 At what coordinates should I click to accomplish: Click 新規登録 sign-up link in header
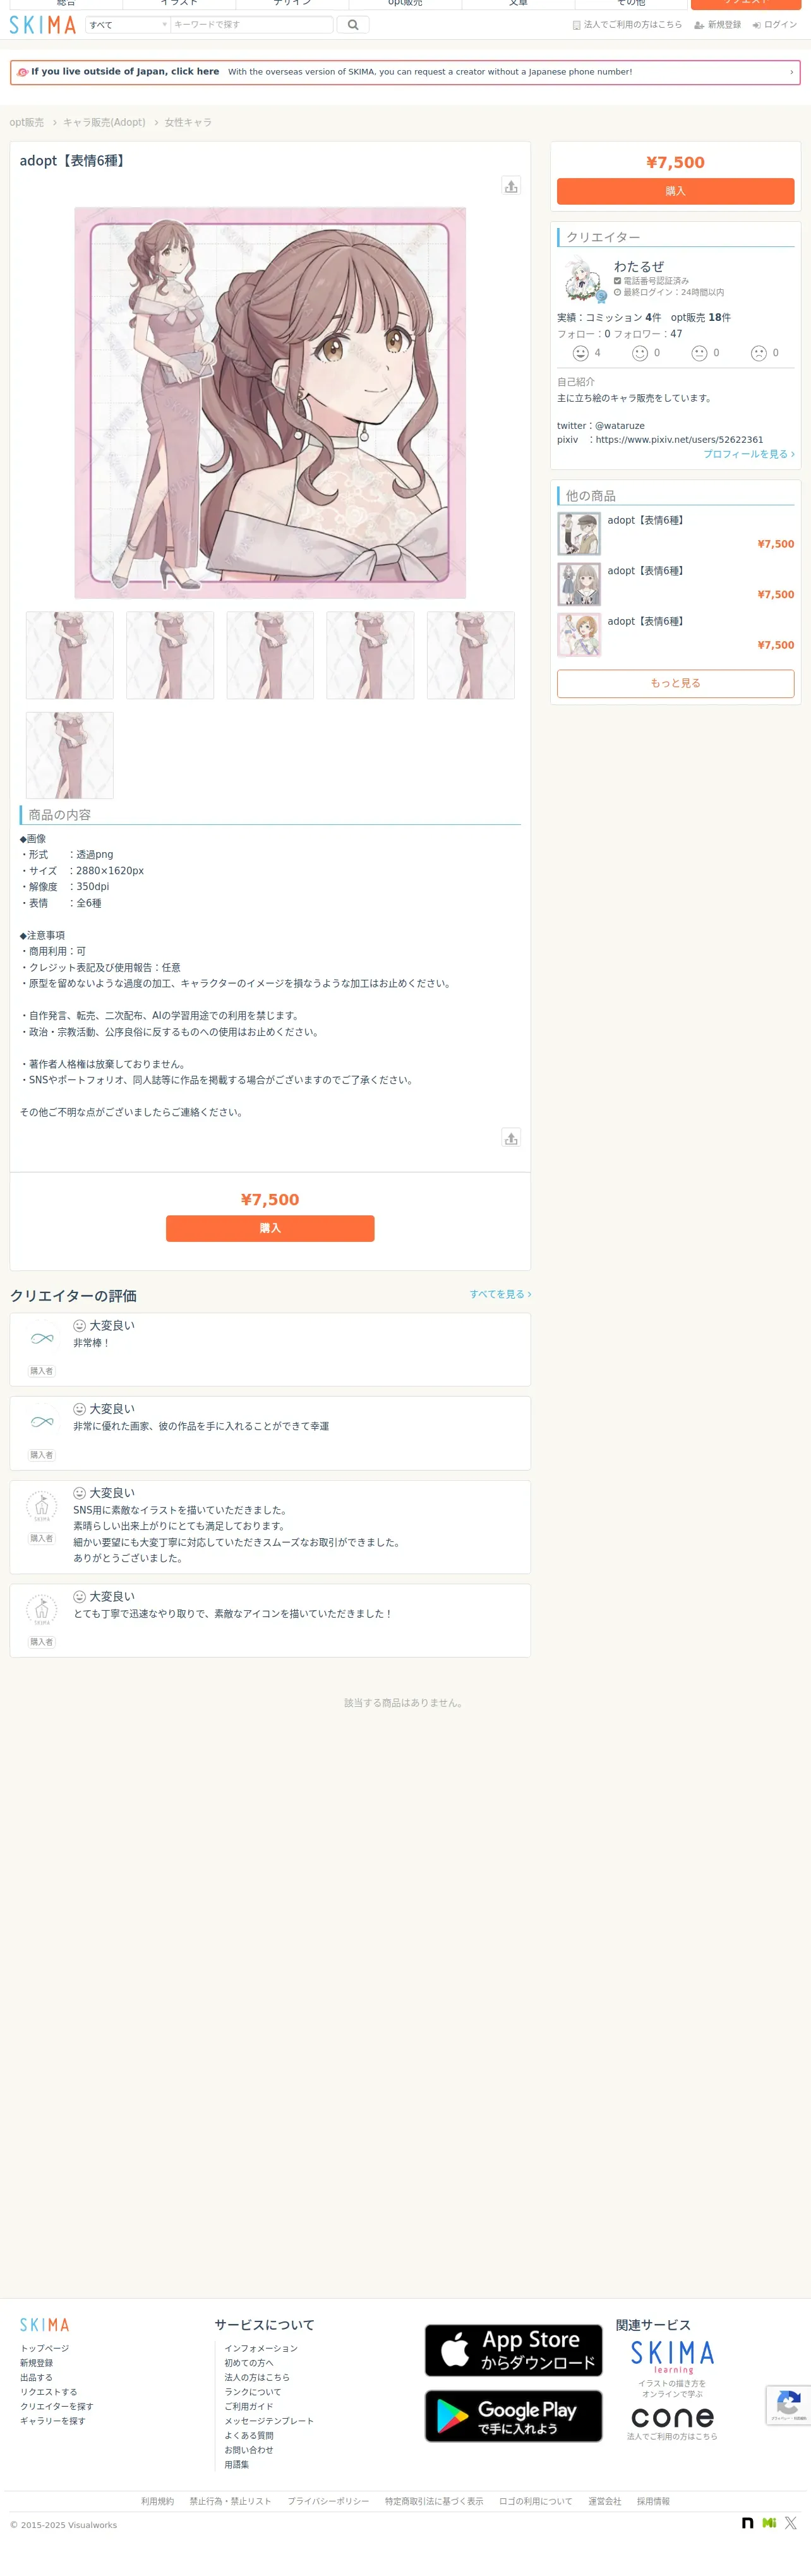pos(718,25)
